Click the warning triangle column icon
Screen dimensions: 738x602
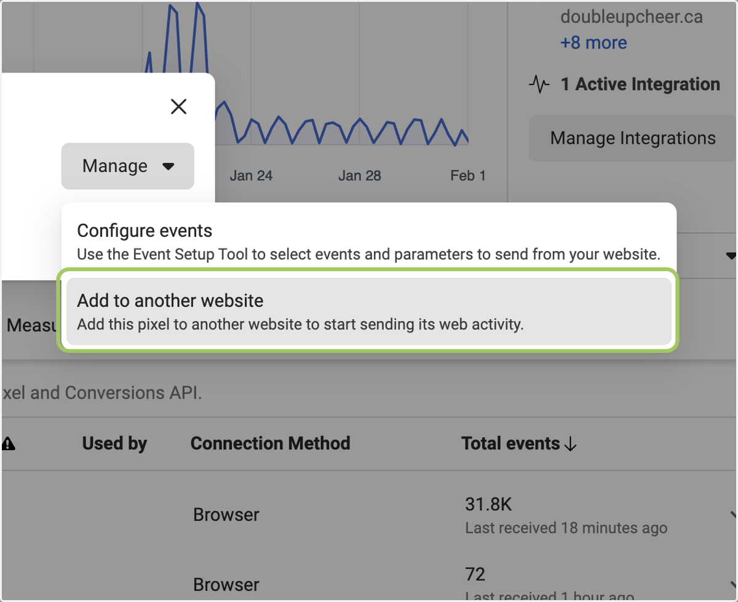[x=9, y=444]
